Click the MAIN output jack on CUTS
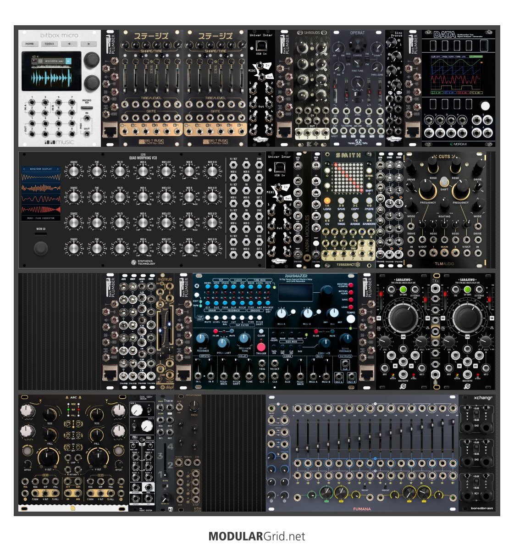Viewport: 514px width, 546px height. coord(444,253)
